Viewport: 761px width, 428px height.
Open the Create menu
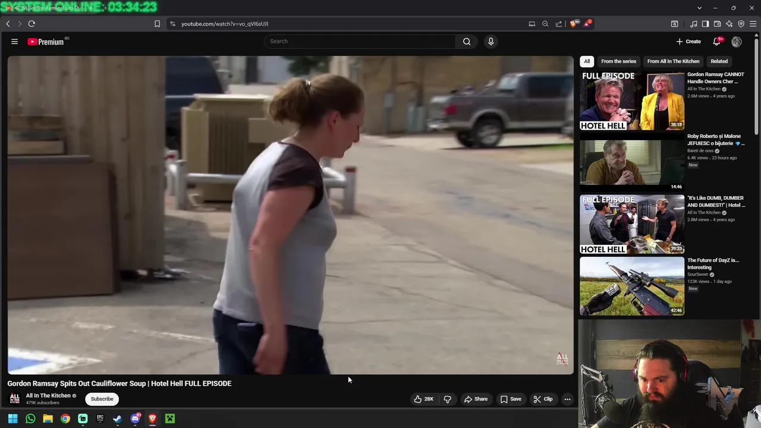click(688, 42)
